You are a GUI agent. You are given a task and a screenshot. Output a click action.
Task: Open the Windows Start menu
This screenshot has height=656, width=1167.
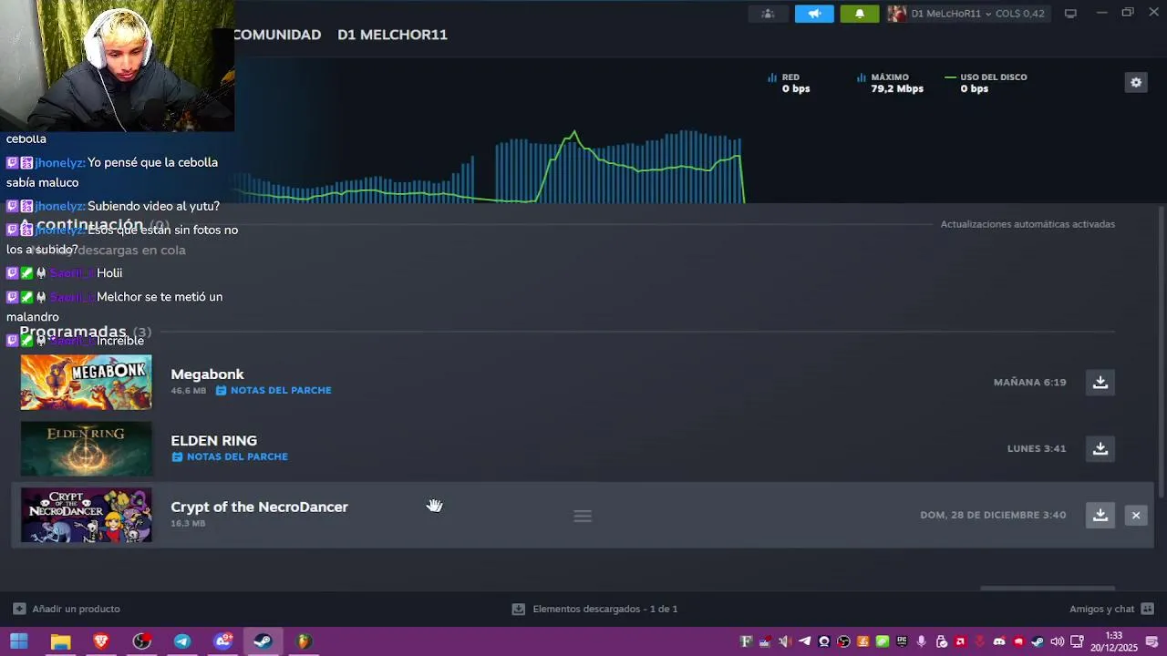coord(19,641)
